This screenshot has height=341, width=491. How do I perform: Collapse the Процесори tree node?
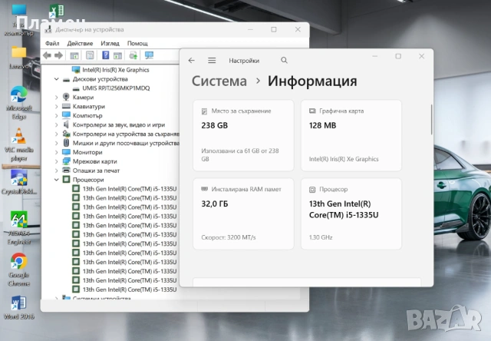click(57, 180)
